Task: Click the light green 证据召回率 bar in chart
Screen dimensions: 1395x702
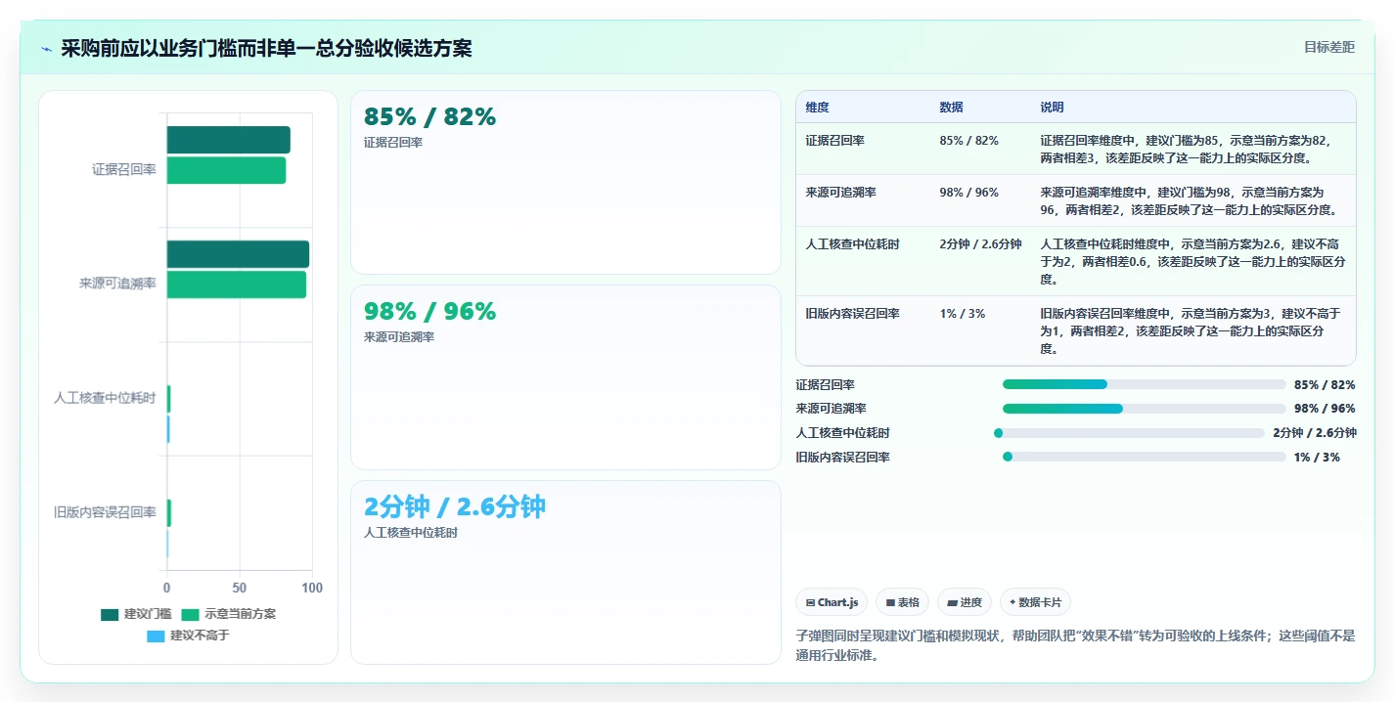Action: click(x=226, y=170)
